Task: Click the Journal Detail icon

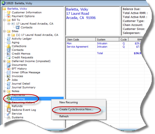Action: coord(9,83)
